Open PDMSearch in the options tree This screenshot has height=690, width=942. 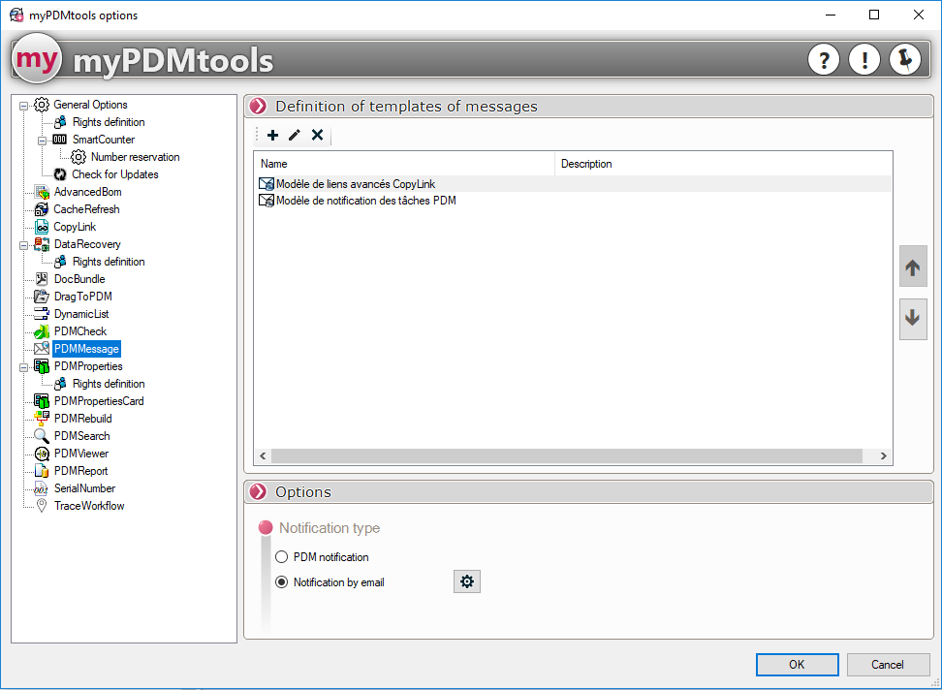pyautogui.click(x=81, y=436)
